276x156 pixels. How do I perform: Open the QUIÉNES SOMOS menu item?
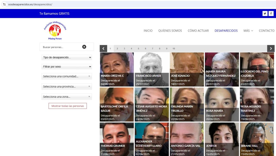click(170, 31)
